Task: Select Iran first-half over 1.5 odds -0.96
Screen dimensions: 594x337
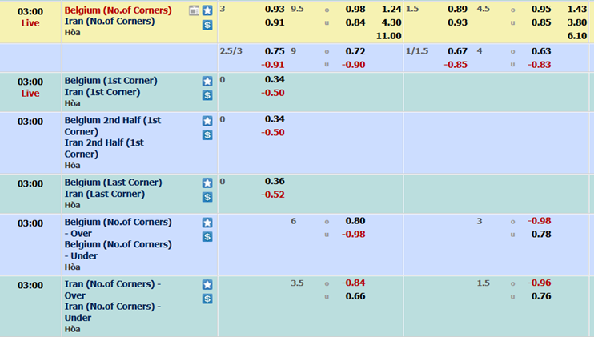Action: (539, 283)
